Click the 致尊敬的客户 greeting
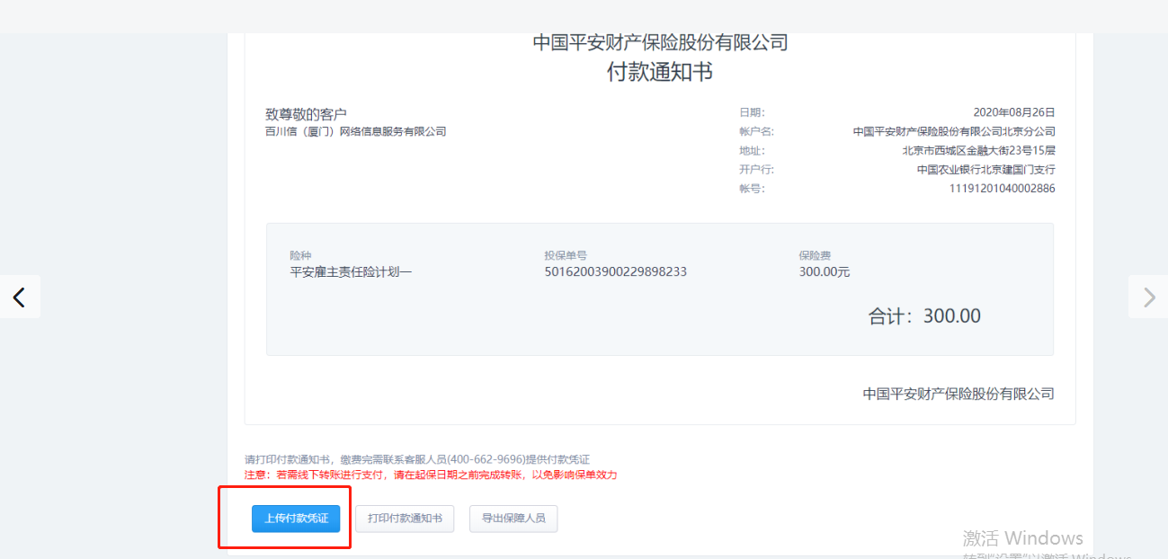The width and height of the screenshot is (1168, 559). tap(306, 114)
